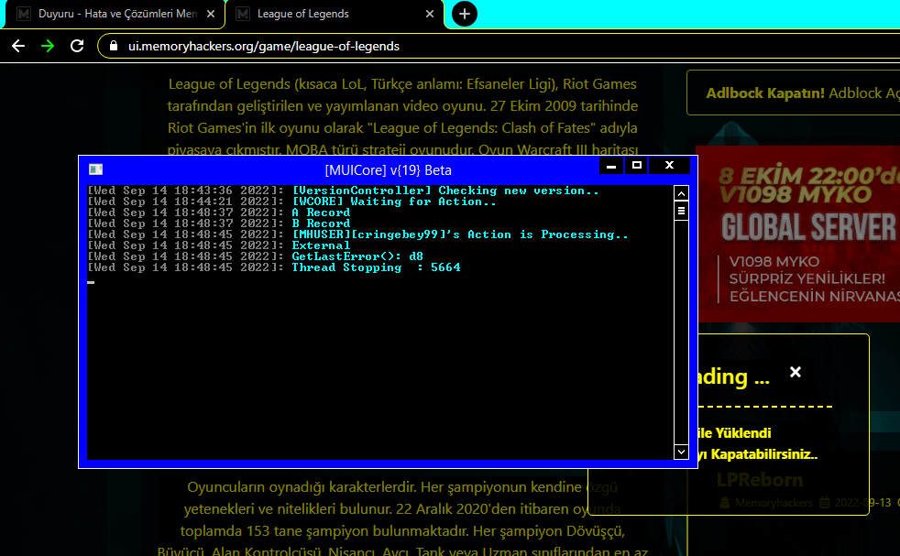
Task: Minimize the MUICore console window
Action: 611,166
